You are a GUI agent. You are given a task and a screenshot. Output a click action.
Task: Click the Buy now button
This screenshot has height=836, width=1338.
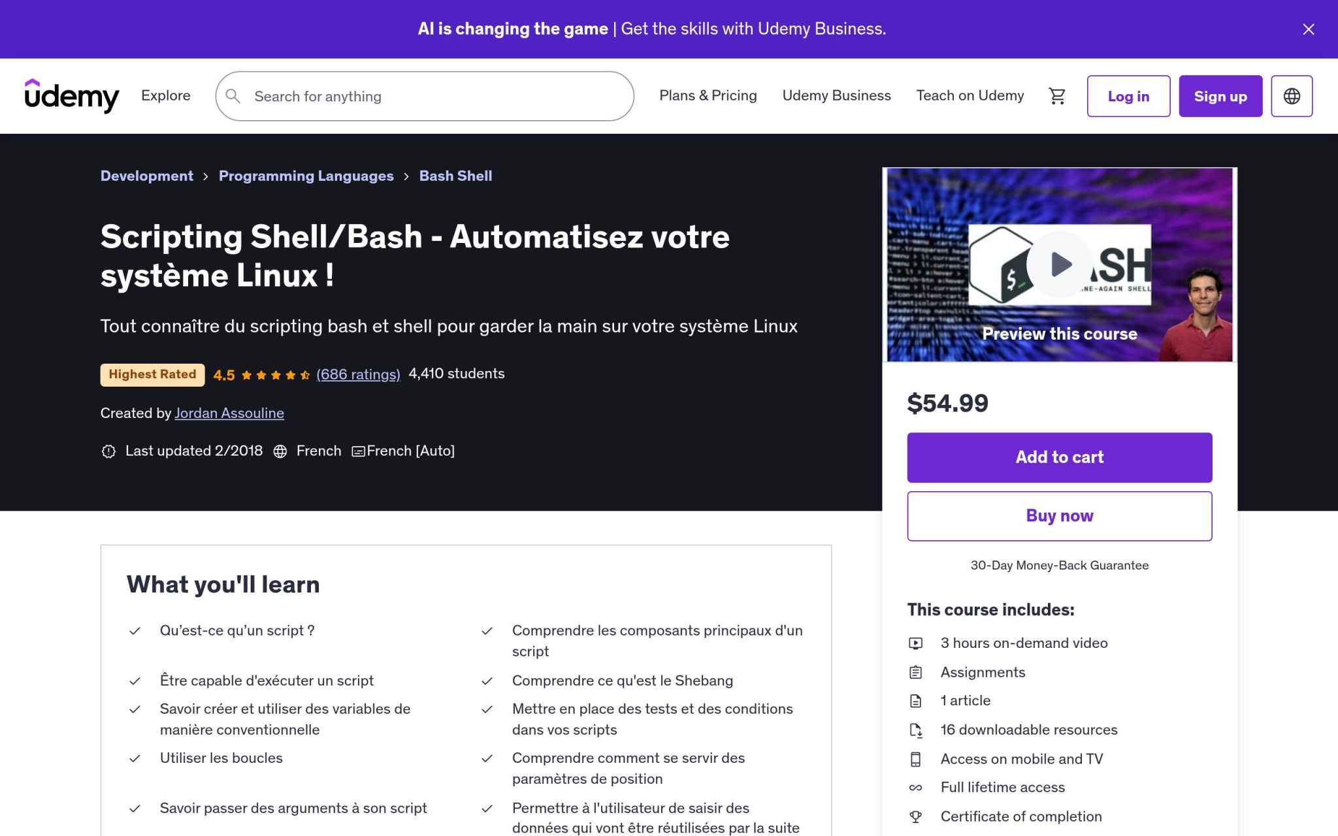tap(1059, 516)
